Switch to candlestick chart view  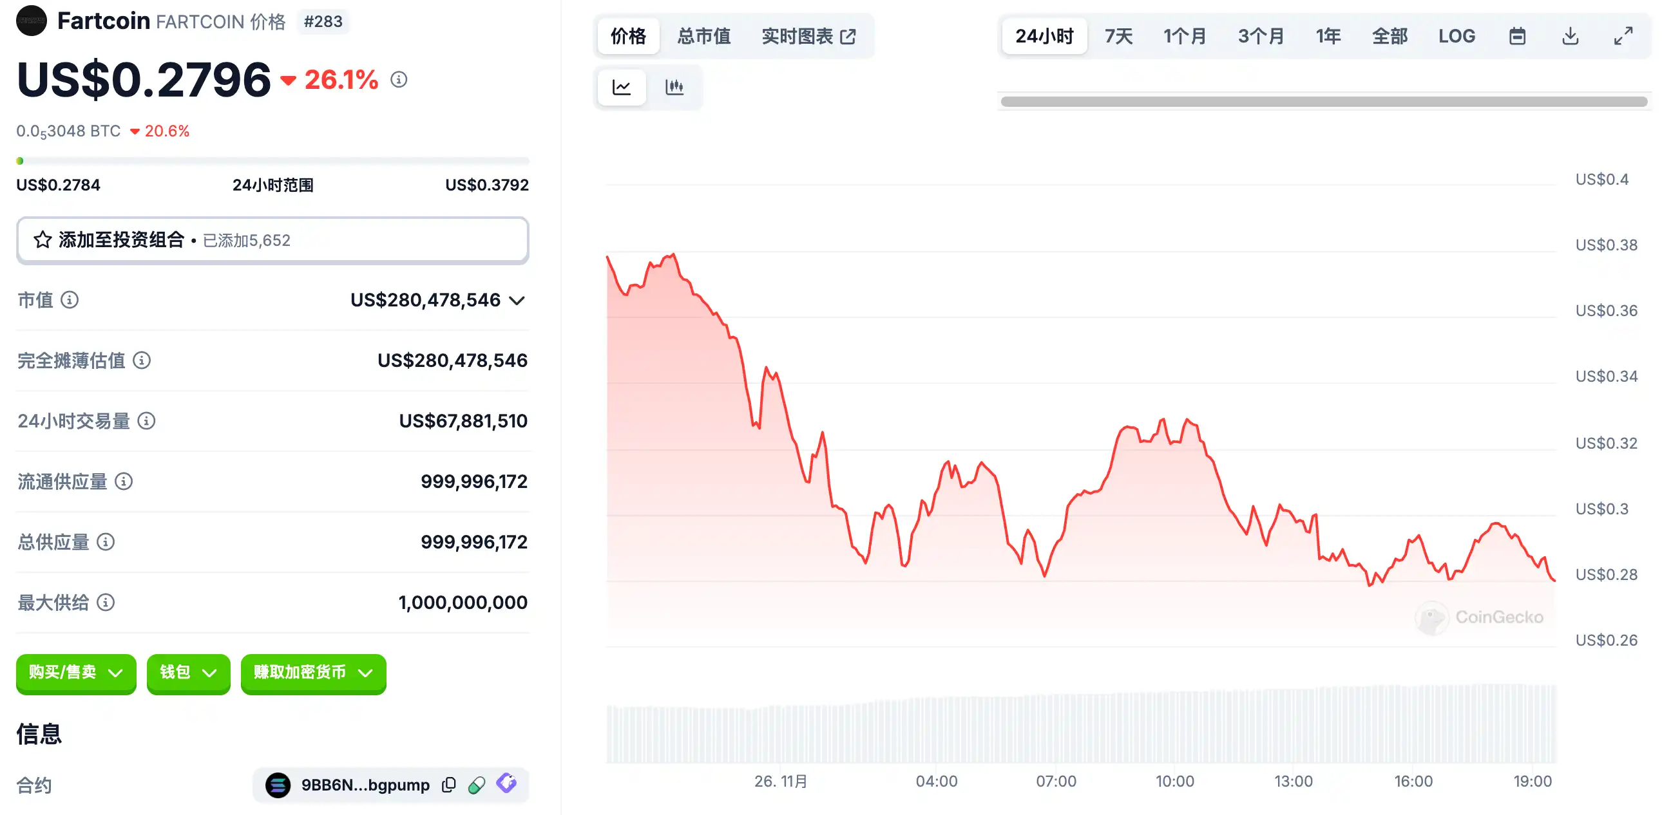pyautogui.click(x=674, y=87)
